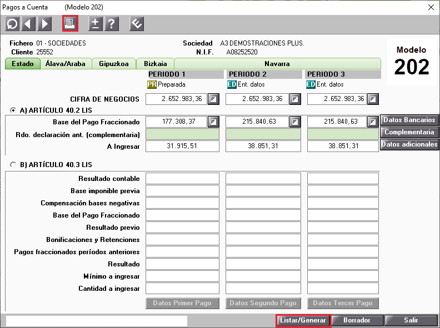The width and height of the screenshot is (440, 328).
Task: Click Periodo 2 Base imponible previa field
Action: (x=263, y=191)
